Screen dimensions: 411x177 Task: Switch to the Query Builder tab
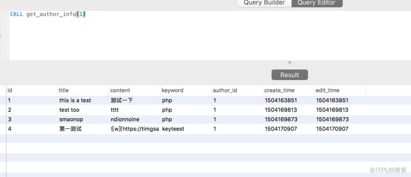(x=264, y=3)
